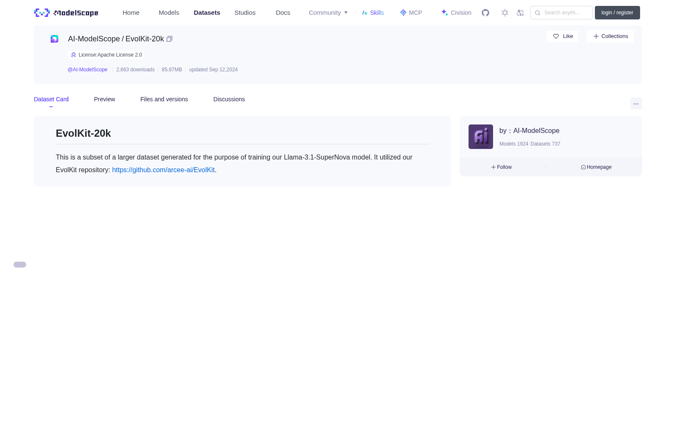This screenshot has height=422, width=676.
Task: Click the 85.87MB size text
Action: click(x=172, y=70)
